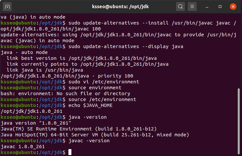
Task: Click the 'java version "1.8.0_261"' line
Action: click(36, 123)
